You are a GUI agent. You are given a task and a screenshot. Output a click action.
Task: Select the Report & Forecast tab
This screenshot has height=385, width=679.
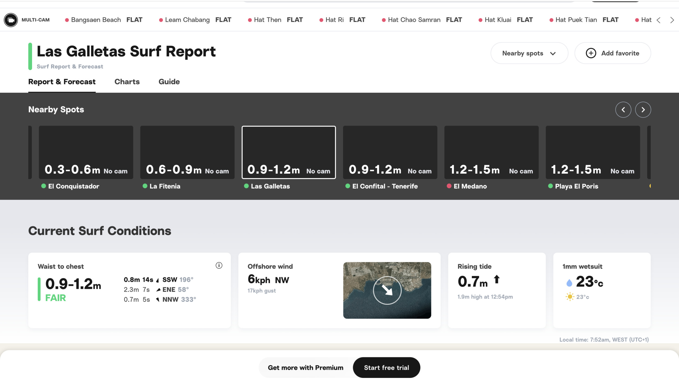point(62,82)
